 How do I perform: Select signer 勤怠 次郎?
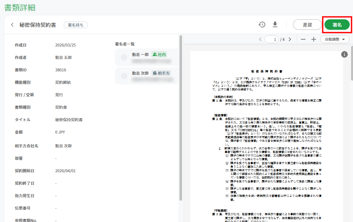[x=147, y=76]
